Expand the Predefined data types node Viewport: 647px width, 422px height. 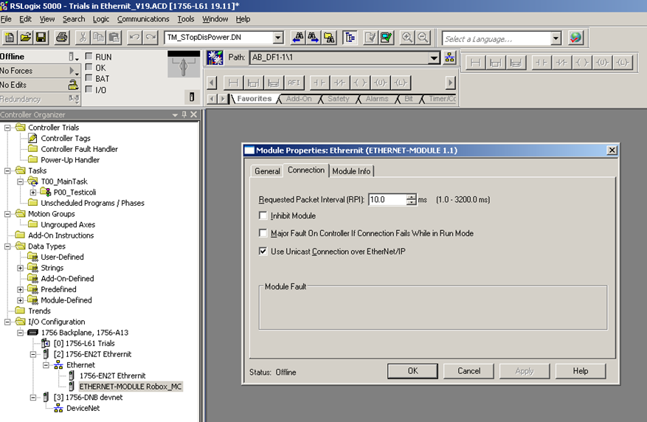20,289
